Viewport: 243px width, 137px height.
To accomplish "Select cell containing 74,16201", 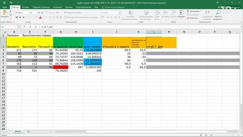I will pos(61,71).
